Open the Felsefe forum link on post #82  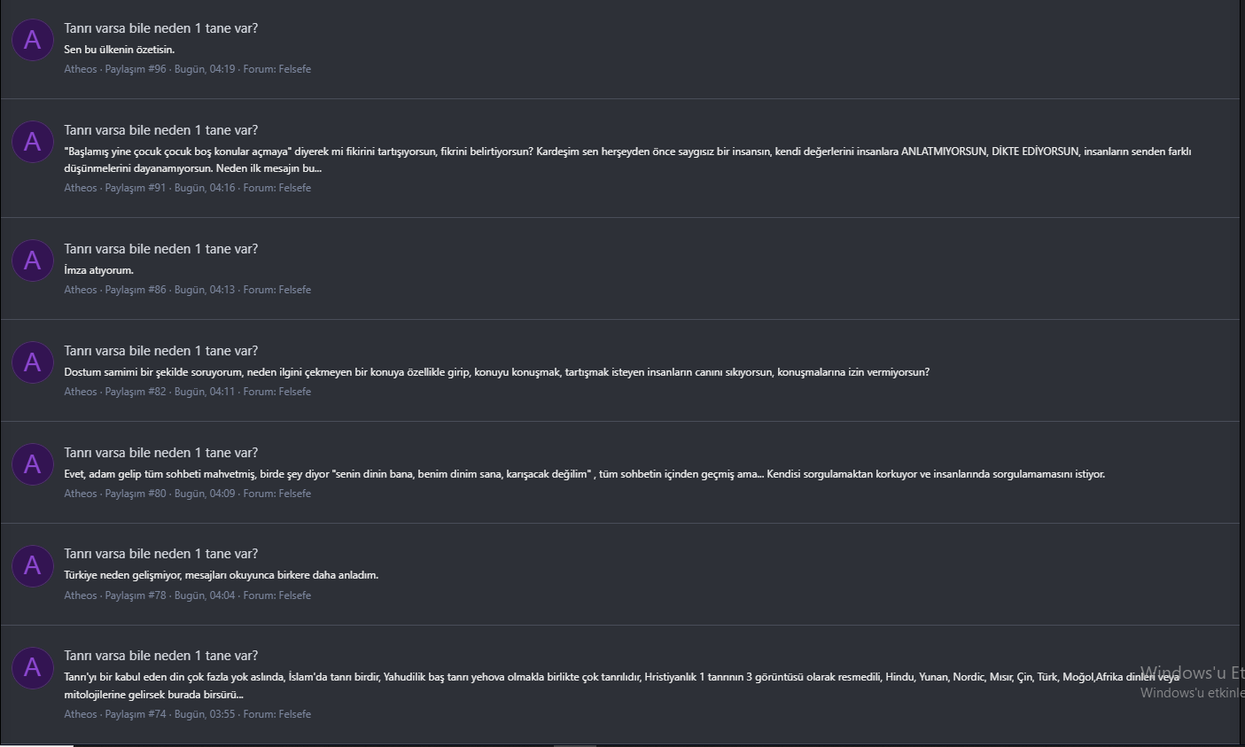coord(294,392)
